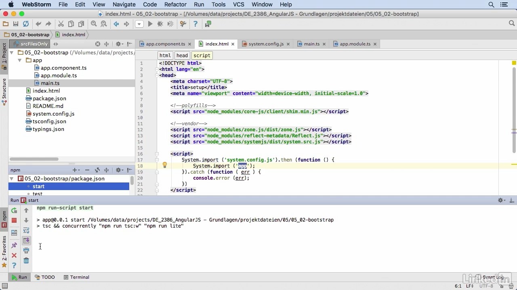Open Project panel gear settings menu
Viewport: 517px width, 290px height.
point(119,44)
